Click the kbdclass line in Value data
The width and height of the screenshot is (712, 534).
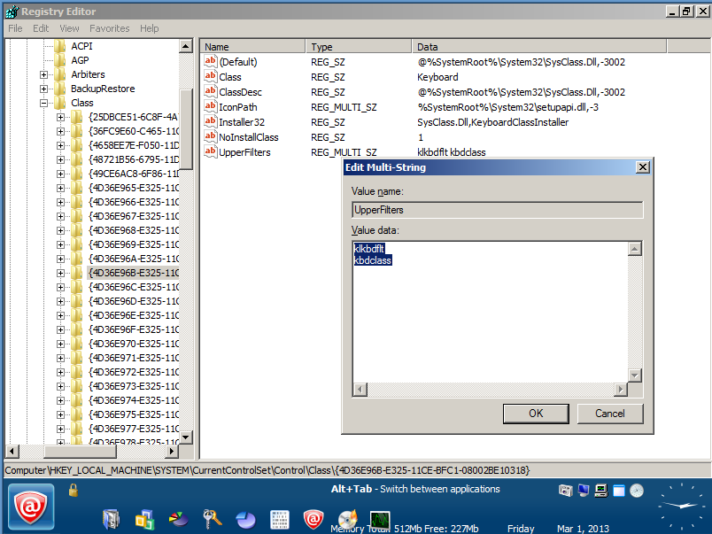click(372, 260)
